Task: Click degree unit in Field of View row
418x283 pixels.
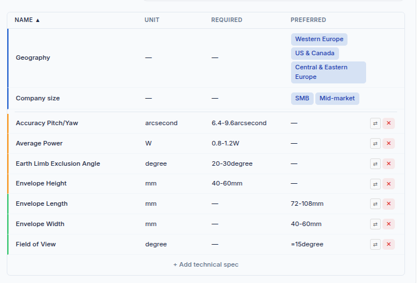Action: 156,244
